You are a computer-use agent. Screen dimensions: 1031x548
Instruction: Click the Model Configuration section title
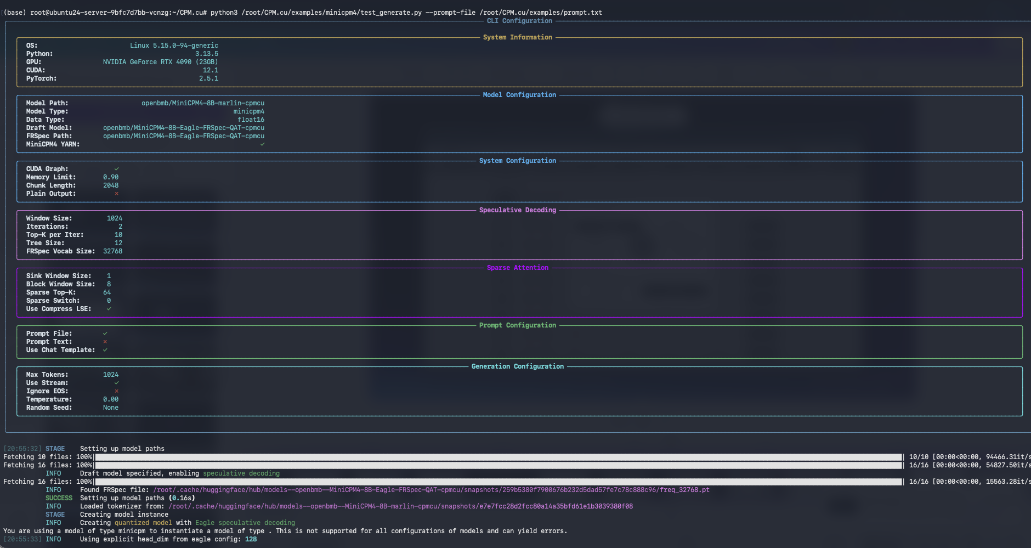pos(519,95)
